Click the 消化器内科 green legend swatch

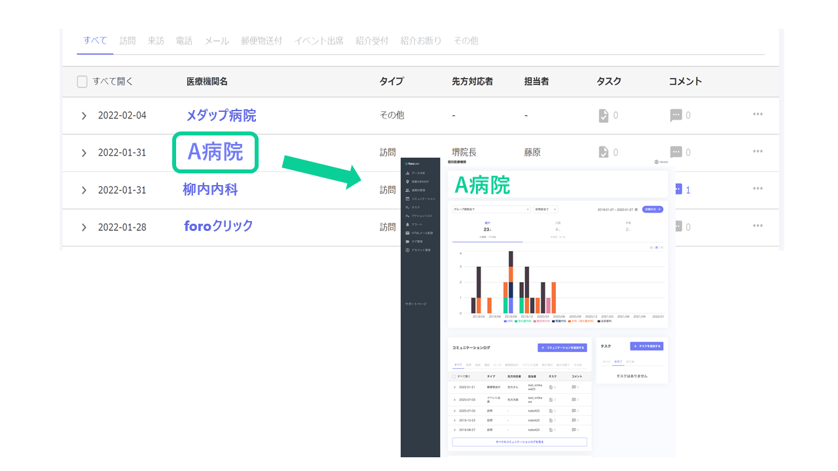[x=516, y=321]
